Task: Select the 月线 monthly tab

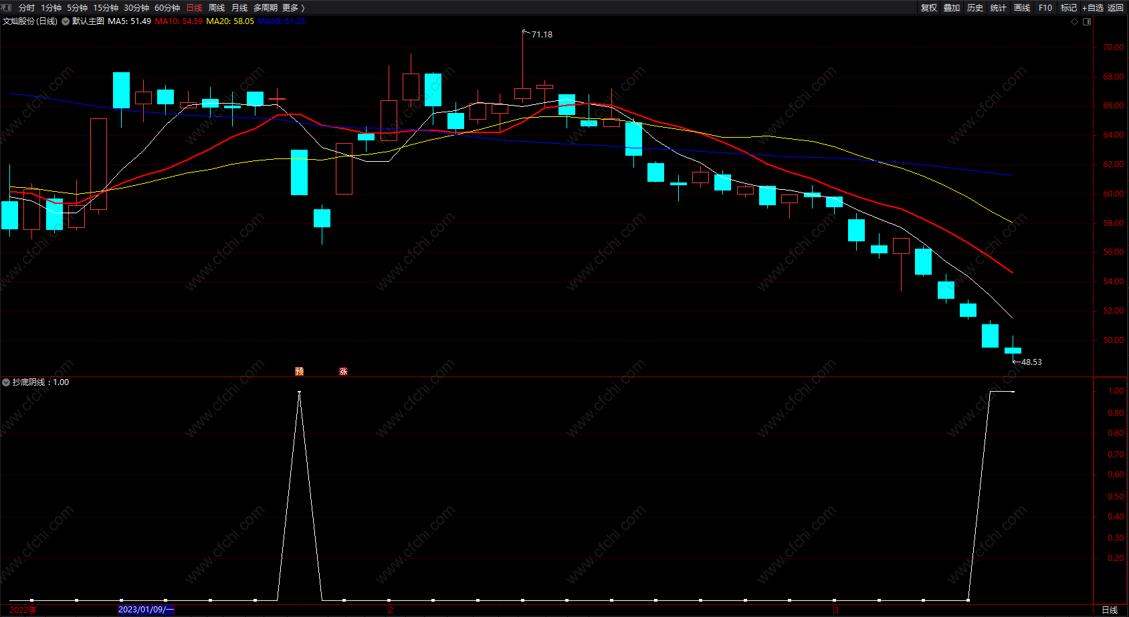Action: coord(239,8)
